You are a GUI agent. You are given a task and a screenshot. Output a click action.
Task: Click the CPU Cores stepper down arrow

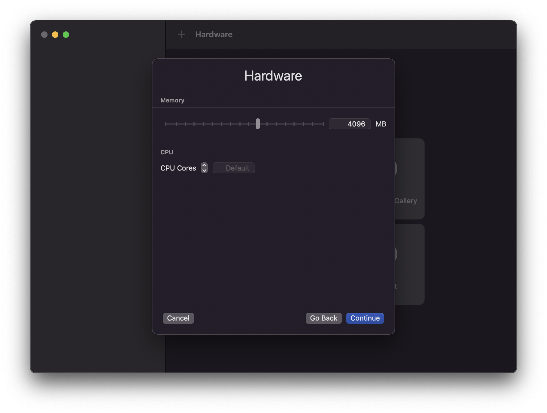tap(204, 171)
